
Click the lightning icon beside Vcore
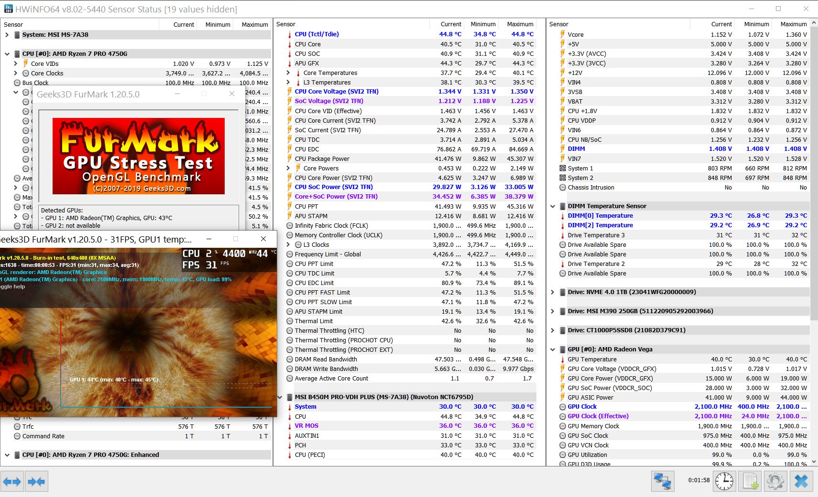click(x=563, y=34)
